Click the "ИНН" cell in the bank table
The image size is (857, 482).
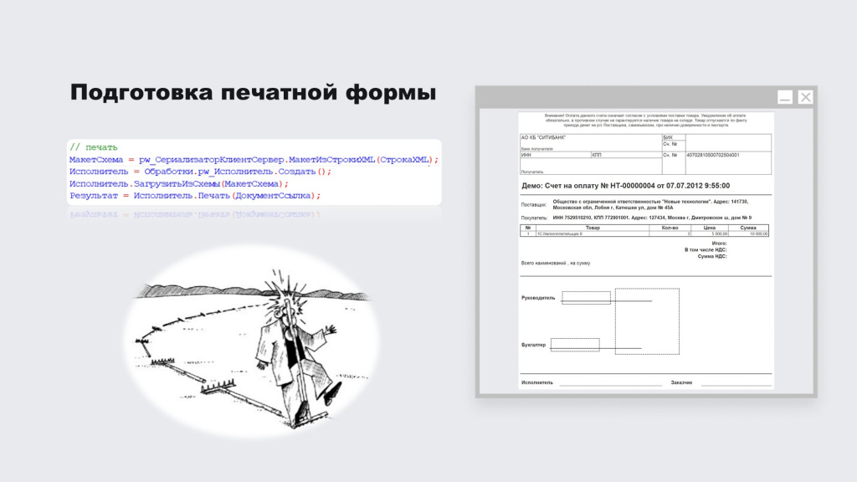pyautogui.click(x=556, y=155)
